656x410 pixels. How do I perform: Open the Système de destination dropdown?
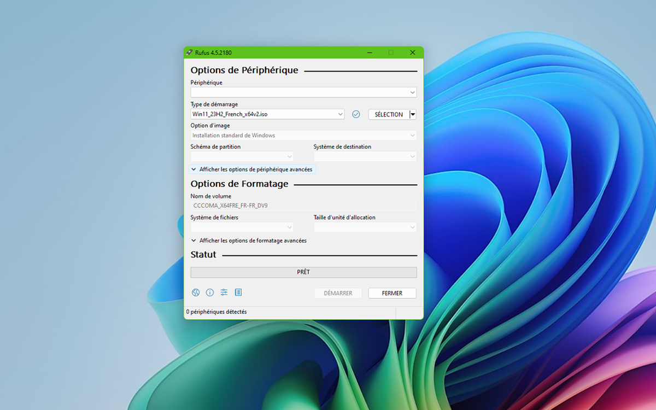[365, 157]
